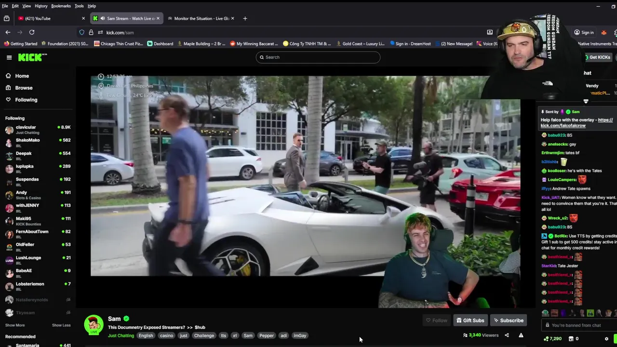Click the 7,290 channel points icon
The image size is (617, 347).
546,339
